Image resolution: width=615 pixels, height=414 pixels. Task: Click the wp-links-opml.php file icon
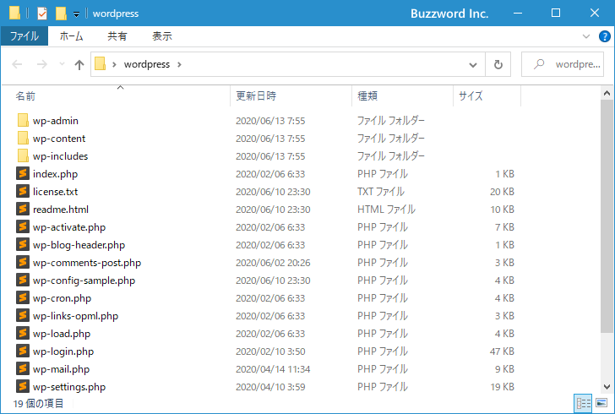click(x=23, y=315)
